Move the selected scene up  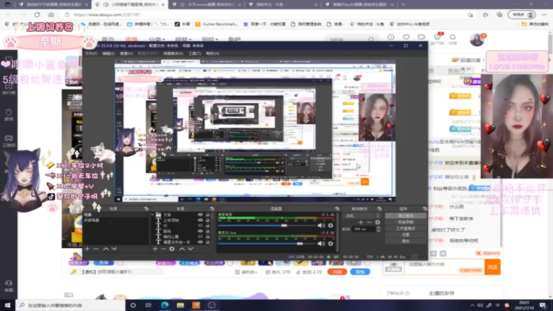coord(106,249)
